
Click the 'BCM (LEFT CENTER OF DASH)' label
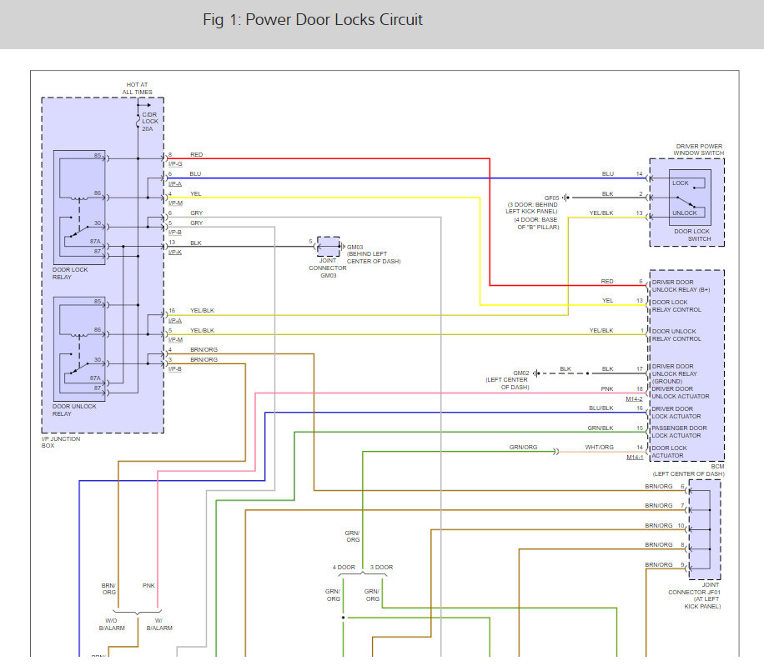688,470
